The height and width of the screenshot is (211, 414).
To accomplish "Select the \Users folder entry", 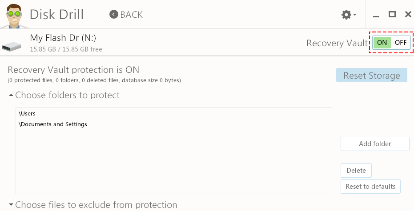I will point(27,114).
